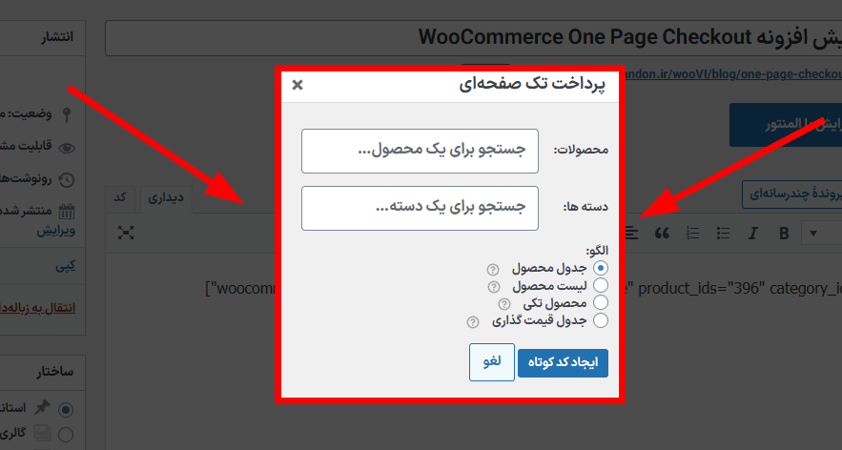The height and width of the screenshot is (450, 842).
Task: Toggle italic formatting in editor toolbar
Action: click(x=752, y=233)
